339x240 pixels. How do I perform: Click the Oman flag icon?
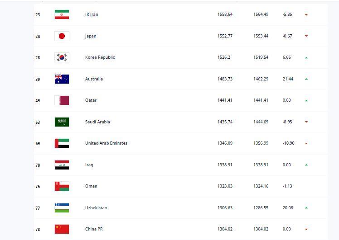pos(62,186)
